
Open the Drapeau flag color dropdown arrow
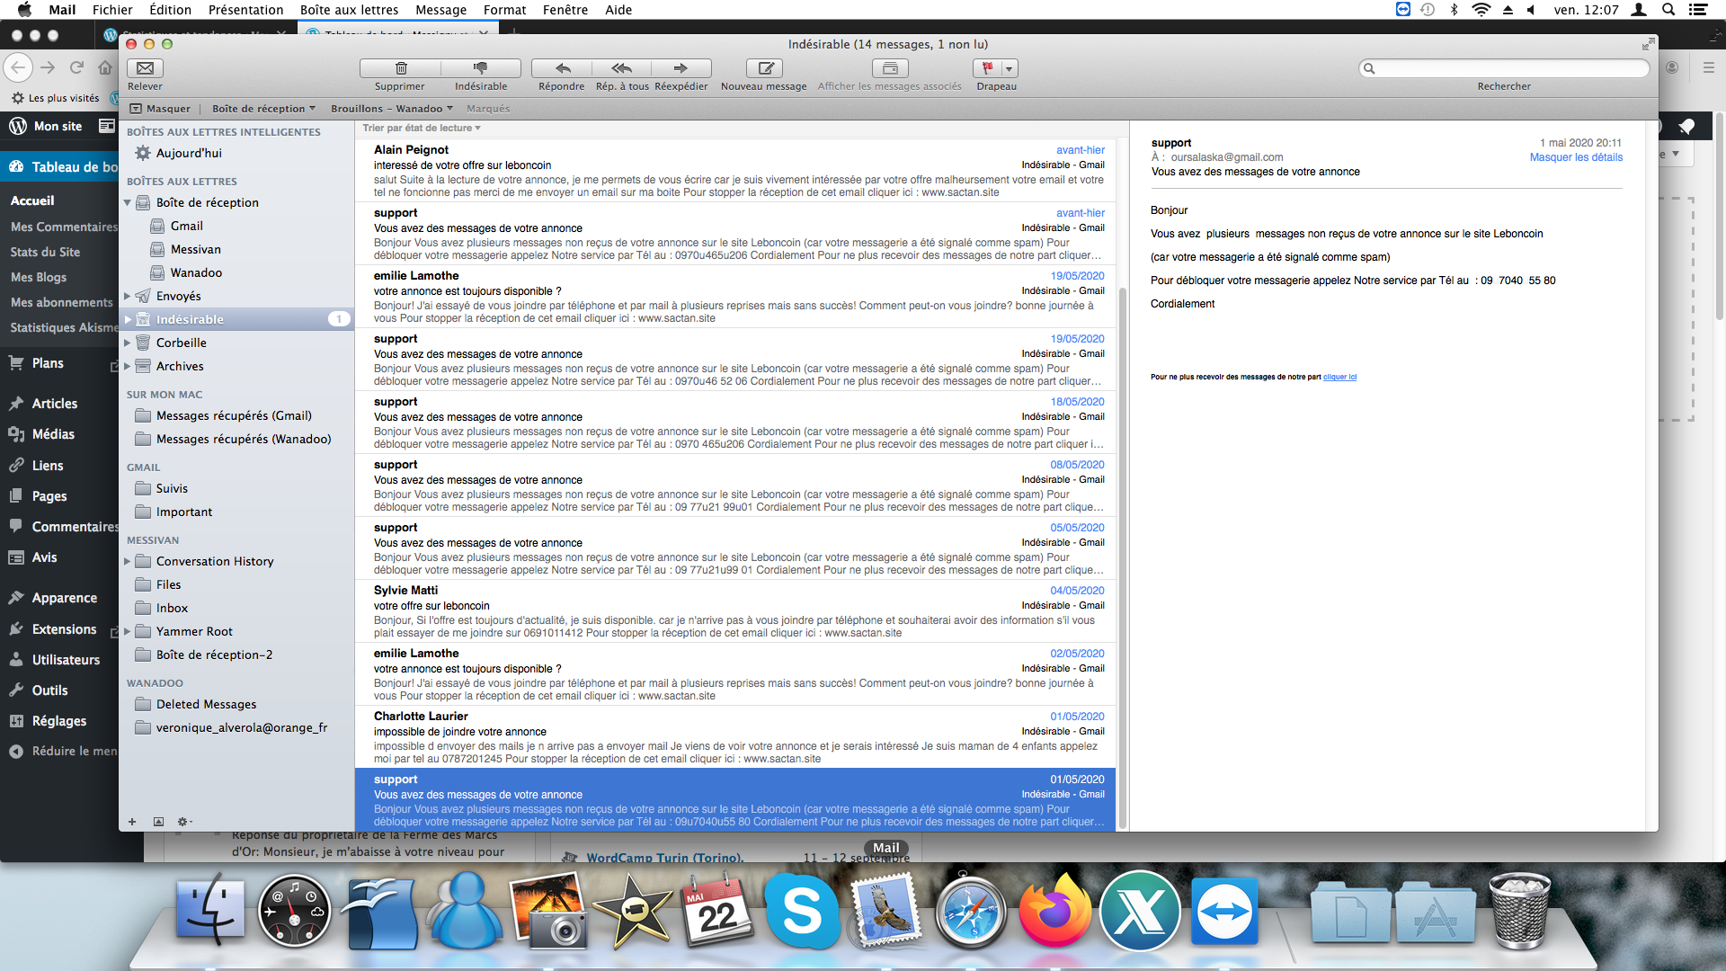(x=1010, y=68)
